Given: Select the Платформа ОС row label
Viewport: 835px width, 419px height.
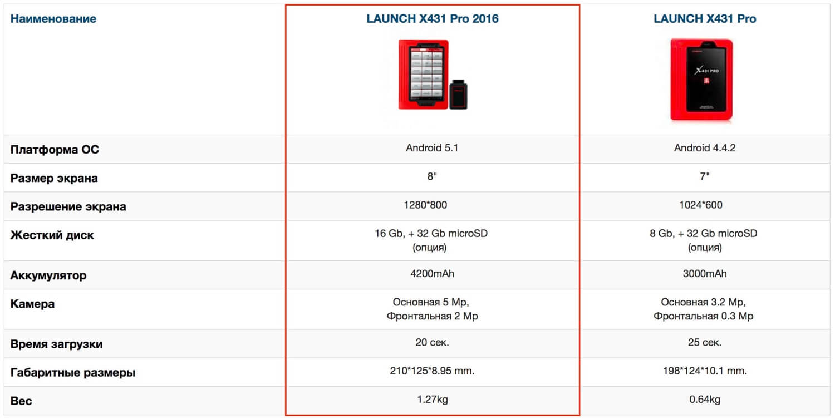Looking at the screenshot, I should point(55,150).
